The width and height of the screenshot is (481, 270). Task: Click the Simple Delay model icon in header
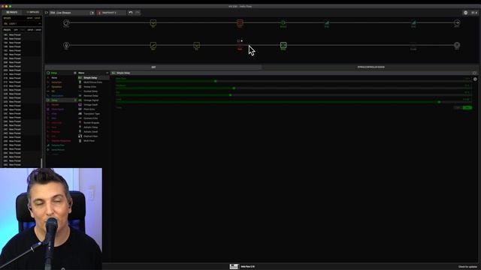coord(113,73)
